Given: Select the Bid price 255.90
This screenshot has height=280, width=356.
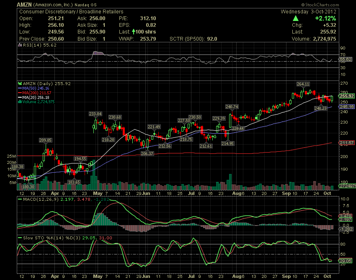Looking at the screenshot, I should 97,31.
